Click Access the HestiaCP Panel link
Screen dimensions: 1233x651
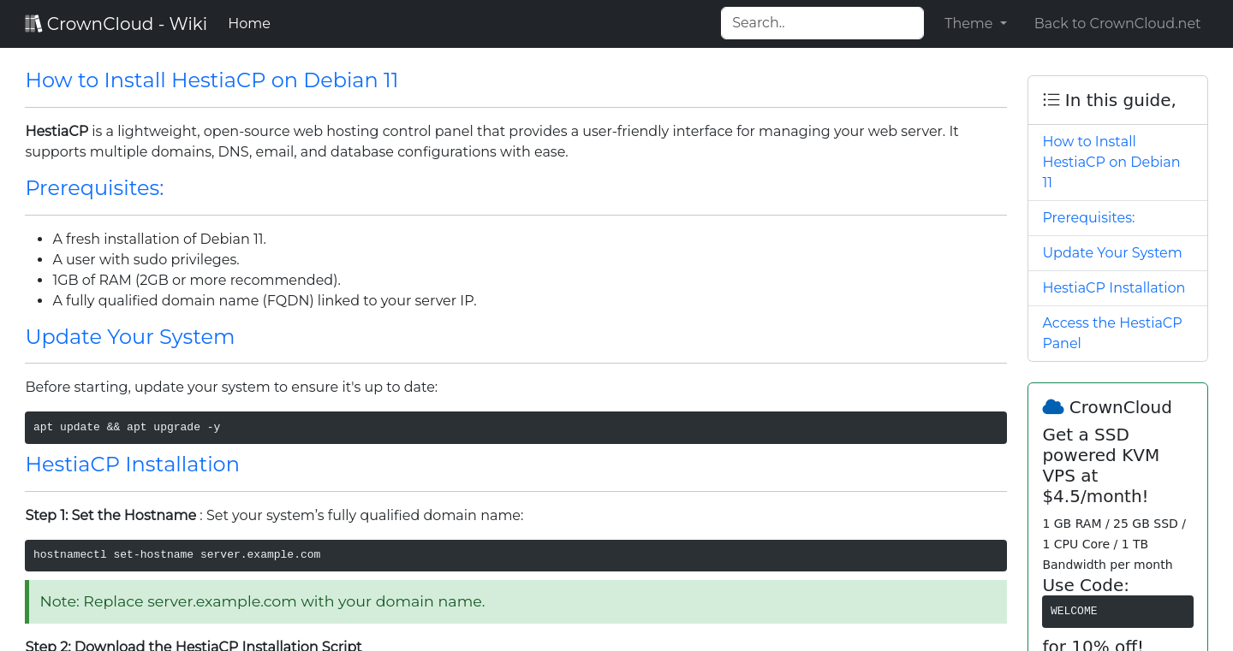tap(1111, 333)
